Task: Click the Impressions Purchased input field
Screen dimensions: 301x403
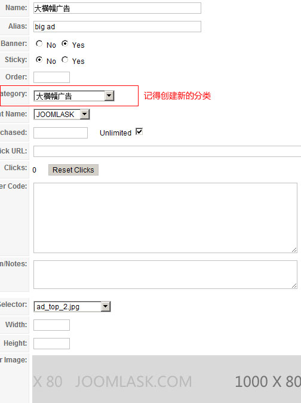Action: tap(60, 133)
